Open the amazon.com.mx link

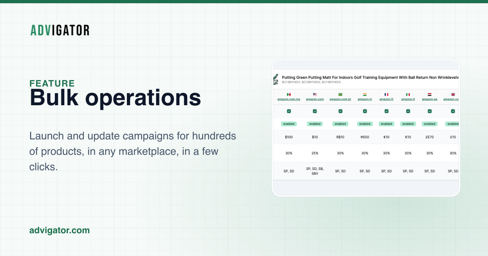[289, 99]
